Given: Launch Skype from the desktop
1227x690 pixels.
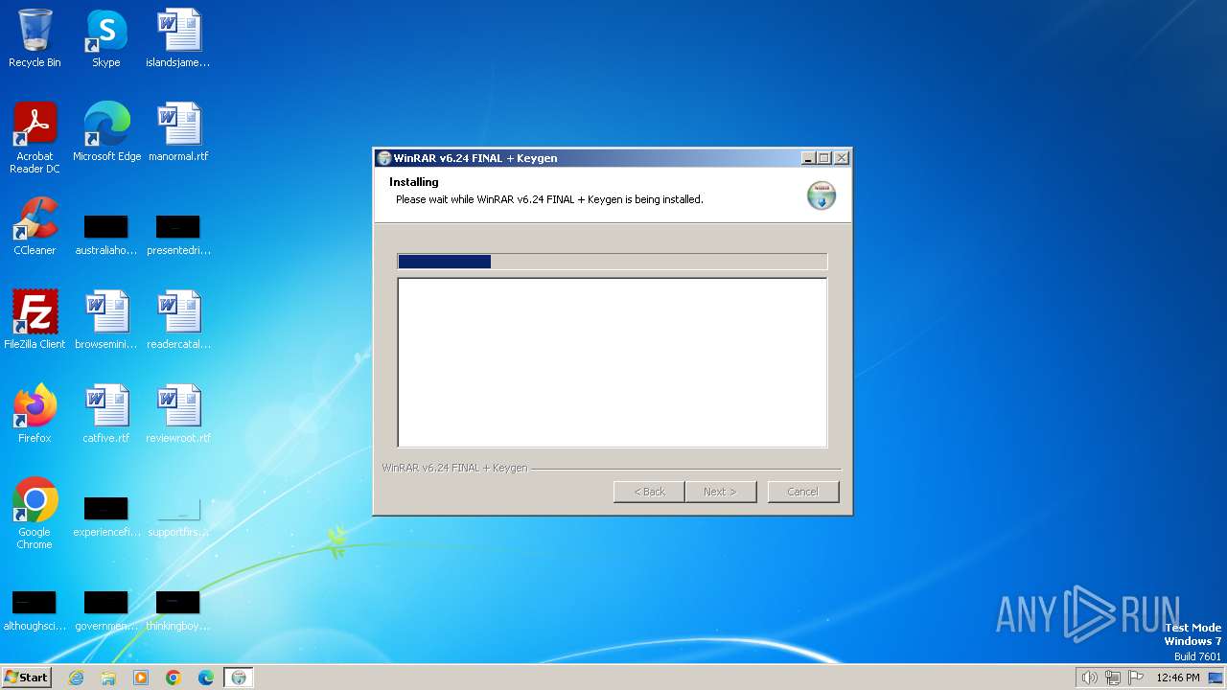Looking at the screenshot, I should [105, 38].
